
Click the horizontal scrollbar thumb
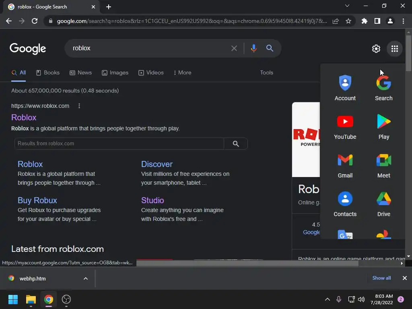coord(247,263)
